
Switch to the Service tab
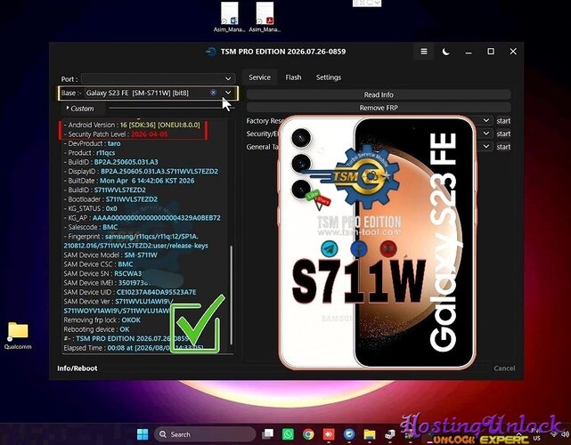259,77
